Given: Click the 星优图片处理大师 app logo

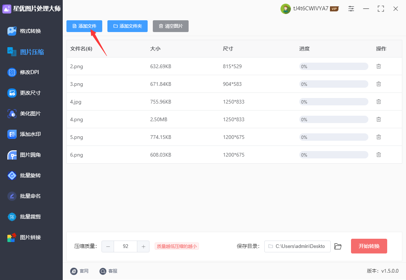Looking at the screenshot, I should [7, 9].
